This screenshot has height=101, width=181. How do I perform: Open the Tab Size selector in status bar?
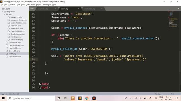coord(159,94)
